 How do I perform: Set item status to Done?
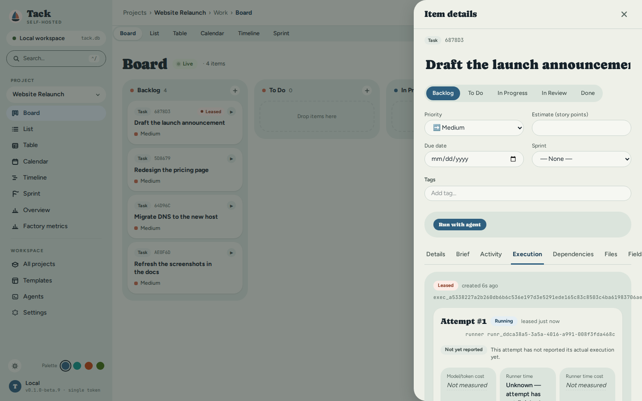point(588,93)
